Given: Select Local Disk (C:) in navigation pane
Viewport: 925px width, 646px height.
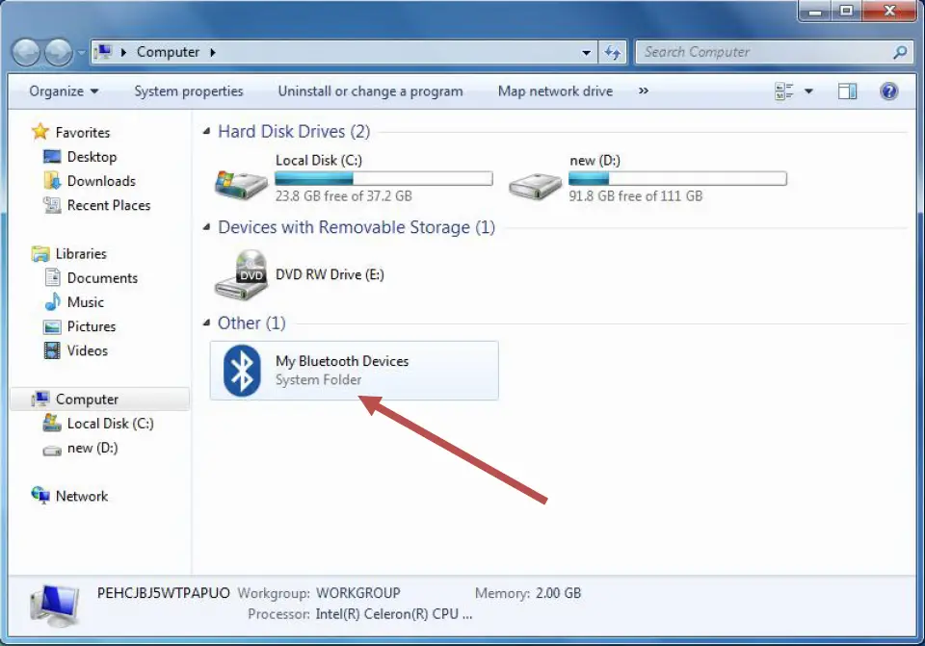Looking at the screenshot, I should [x=110, y=424].
